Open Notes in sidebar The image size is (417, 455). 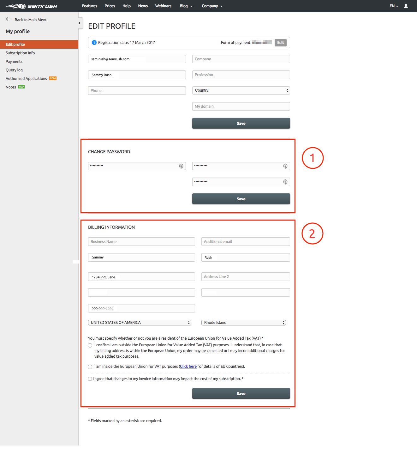coord(11,87)
